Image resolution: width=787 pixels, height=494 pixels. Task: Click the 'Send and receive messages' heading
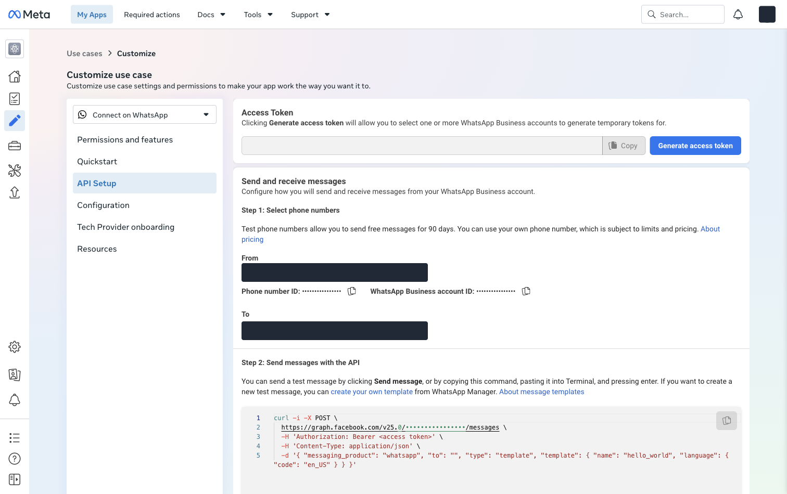tap(294, 181)
